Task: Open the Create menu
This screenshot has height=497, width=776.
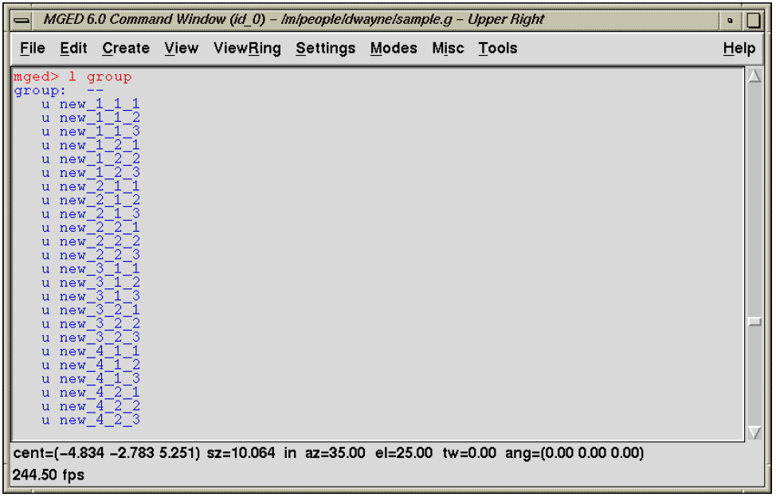Action: pyautogui.click(x=126, y=48)
